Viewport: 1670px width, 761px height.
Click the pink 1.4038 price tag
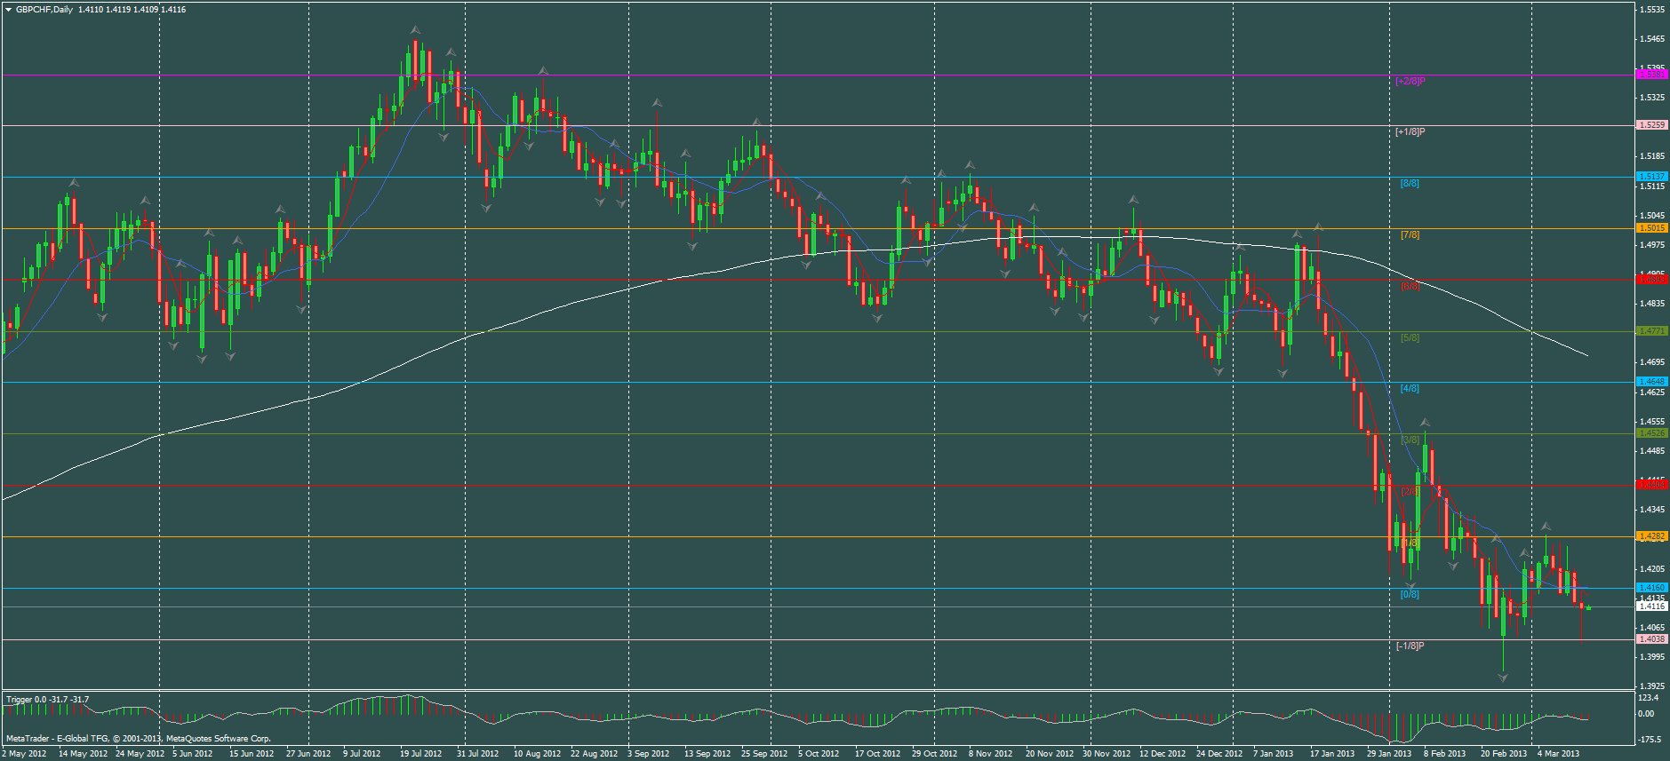point(1651,638)
